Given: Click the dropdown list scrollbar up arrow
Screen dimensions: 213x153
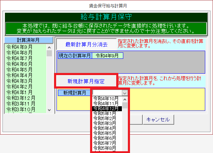Looking at the screenshot, I should (x=125, y=99).
